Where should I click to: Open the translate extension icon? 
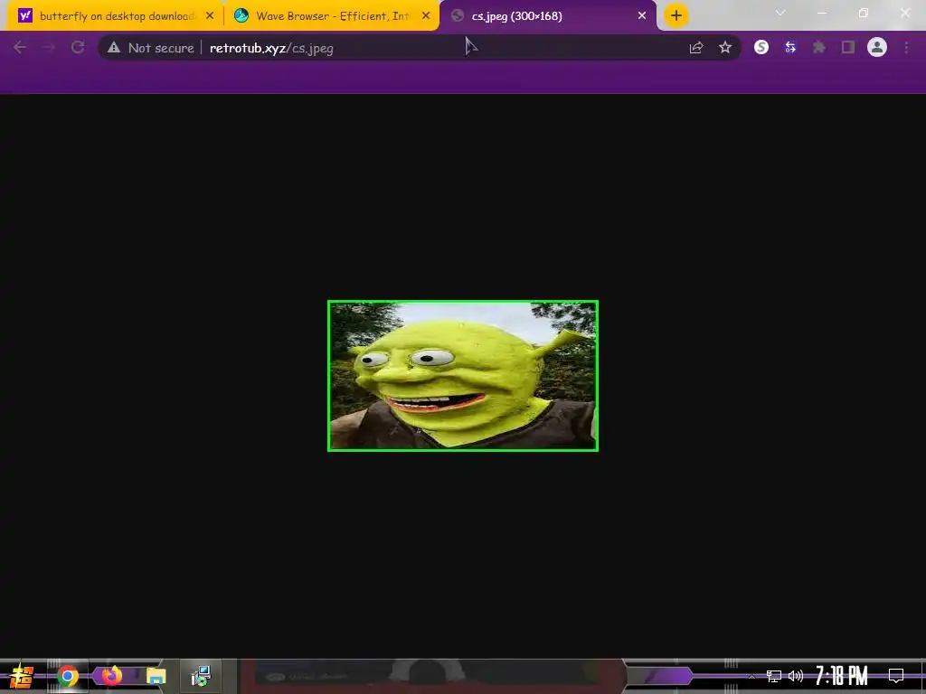coord(790,48)
